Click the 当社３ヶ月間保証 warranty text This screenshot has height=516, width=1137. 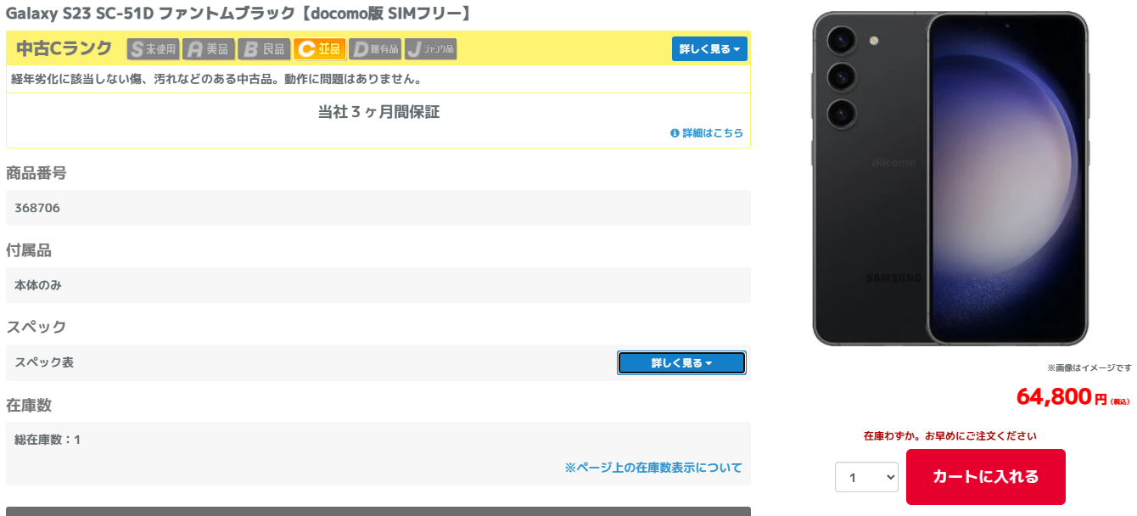(378, 112)
